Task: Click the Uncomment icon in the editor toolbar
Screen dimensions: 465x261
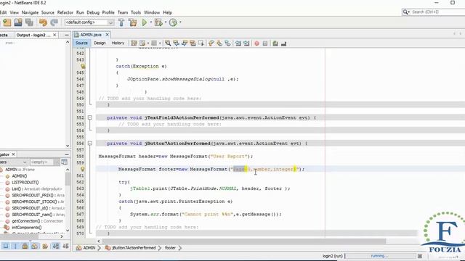Action: click(283, 43)
